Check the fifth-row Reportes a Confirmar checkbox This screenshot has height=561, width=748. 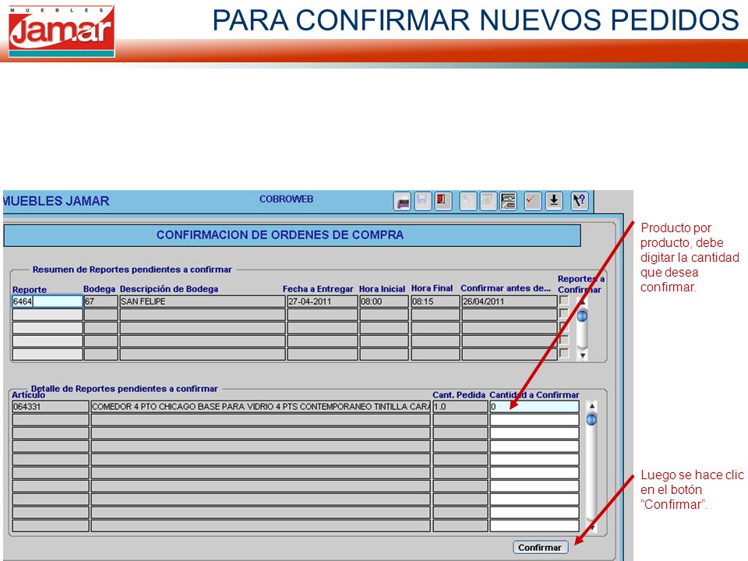click(x=564, y=354)
